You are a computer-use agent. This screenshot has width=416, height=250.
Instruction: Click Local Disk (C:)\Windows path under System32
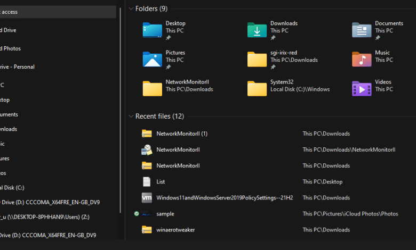[300, 89]
